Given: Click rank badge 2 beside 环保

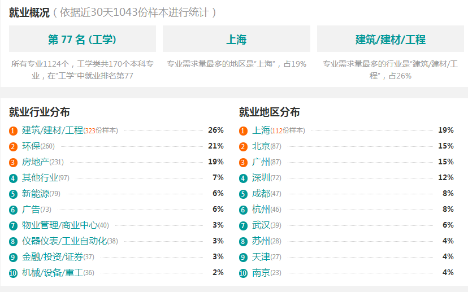Looking at the screenshot, I should 13,147.
